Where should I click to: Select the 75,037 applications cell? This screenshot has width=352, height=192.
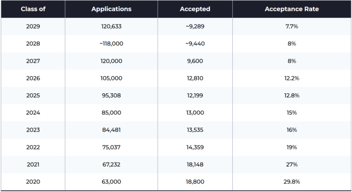coord(111,147)
